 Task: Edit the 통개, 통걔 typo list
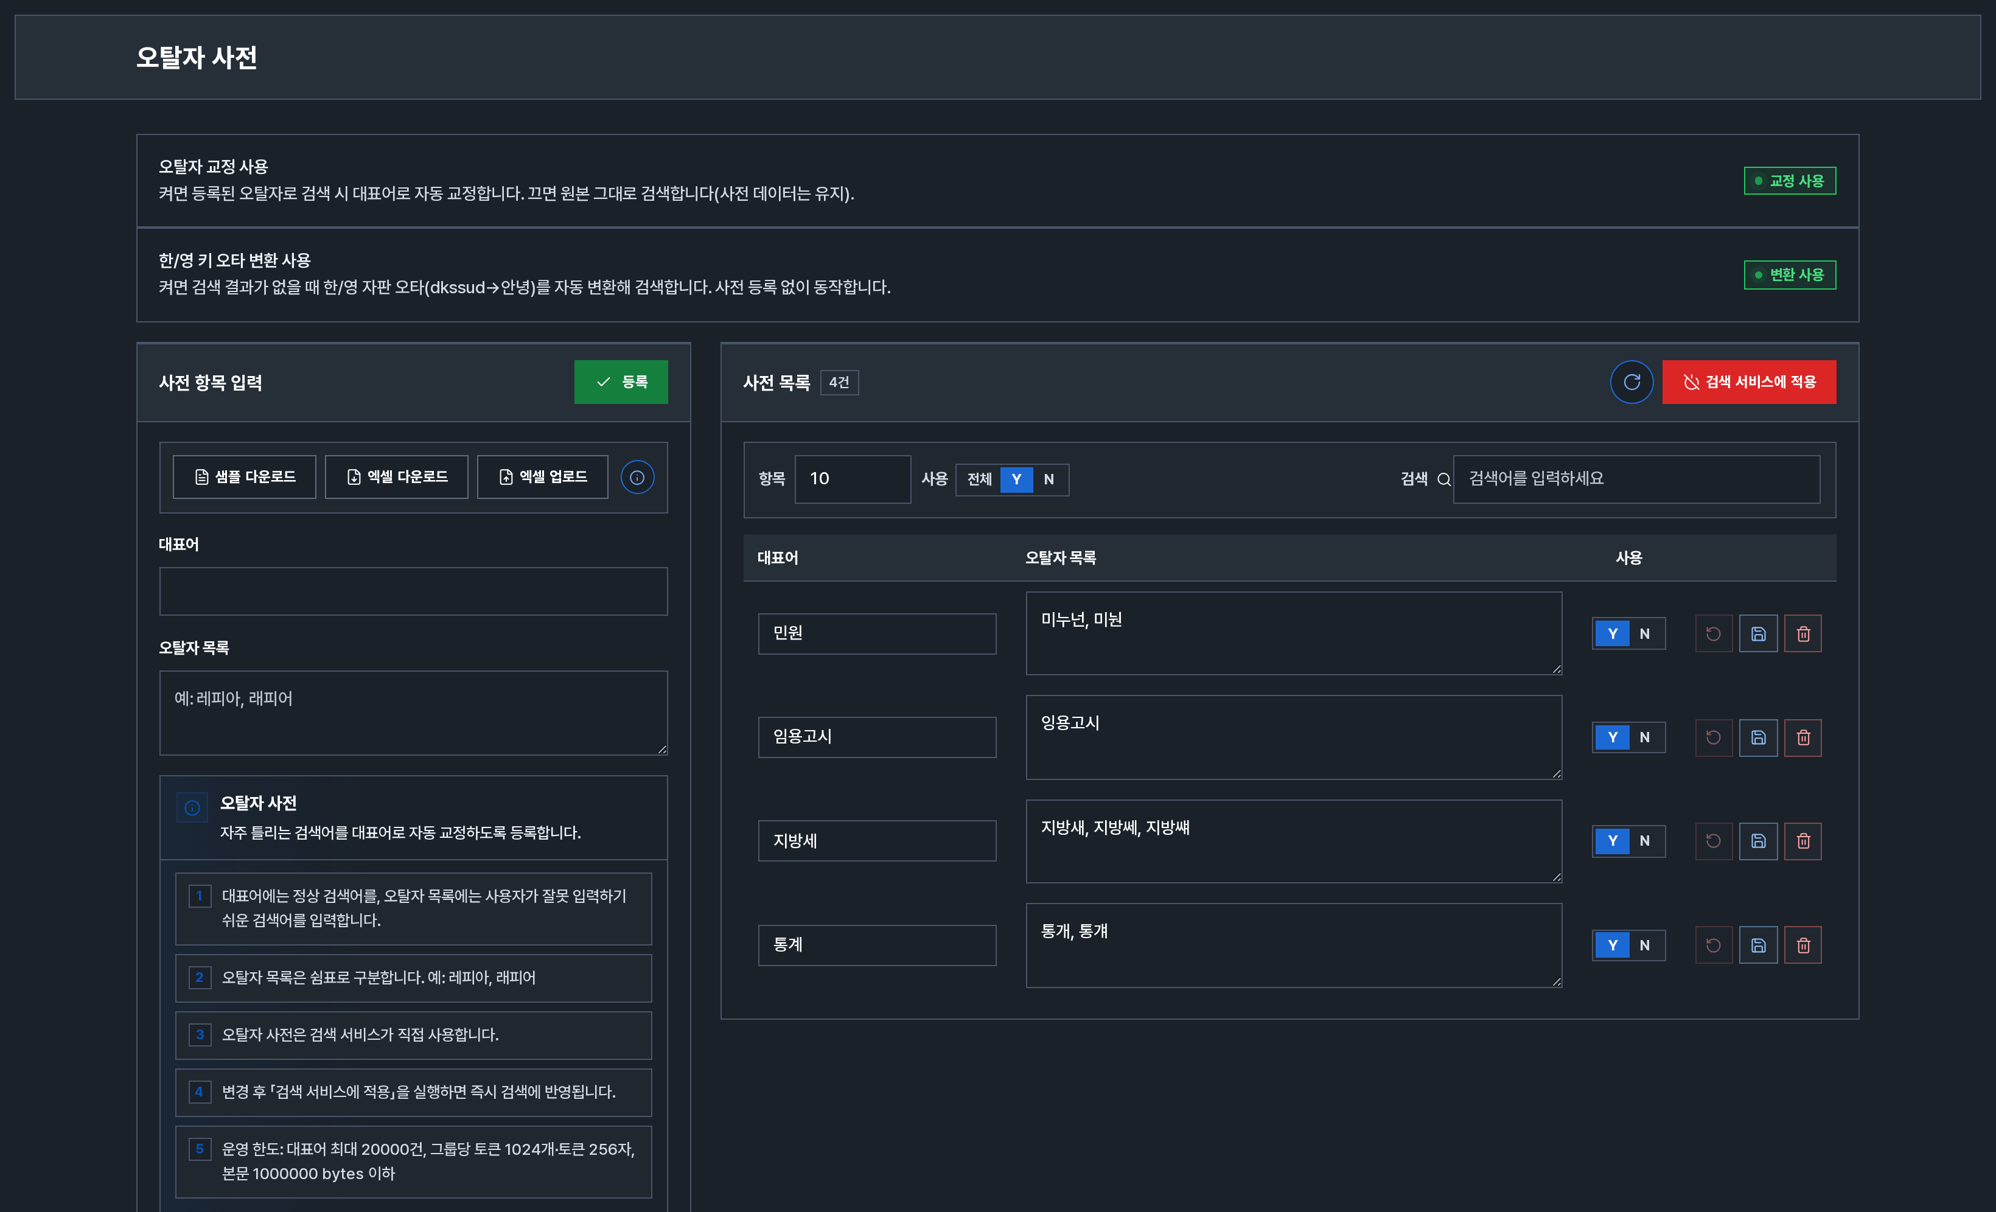(1294, 946)
